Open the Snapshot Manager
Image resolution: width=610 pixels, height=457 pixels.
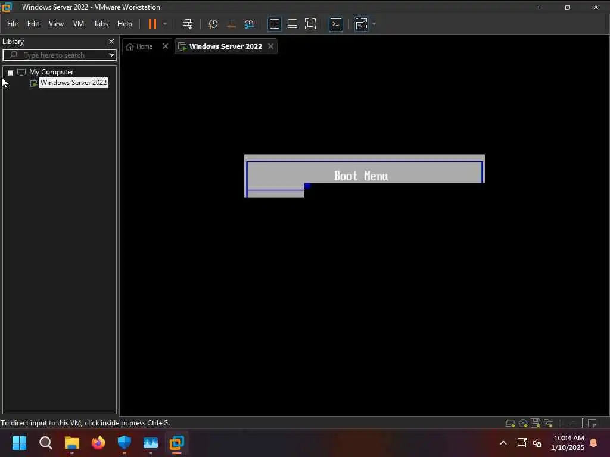point(249,24)
